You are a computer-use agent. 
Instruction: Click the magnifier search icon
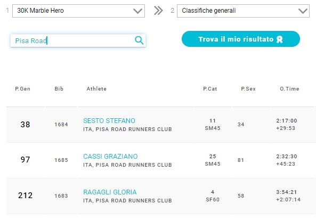(x=139, y=40)
